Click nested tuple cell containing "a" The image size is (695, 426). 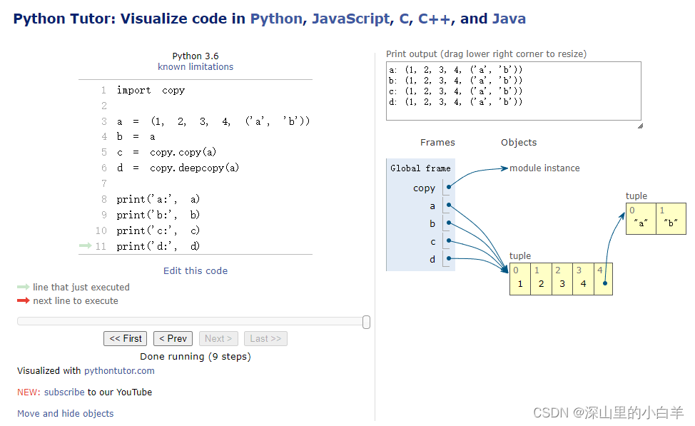pyautogui.click(x=641, y=218)
